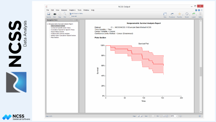Open the Find magnifier tool
This screenshot has width=216, height=122.
65,14
